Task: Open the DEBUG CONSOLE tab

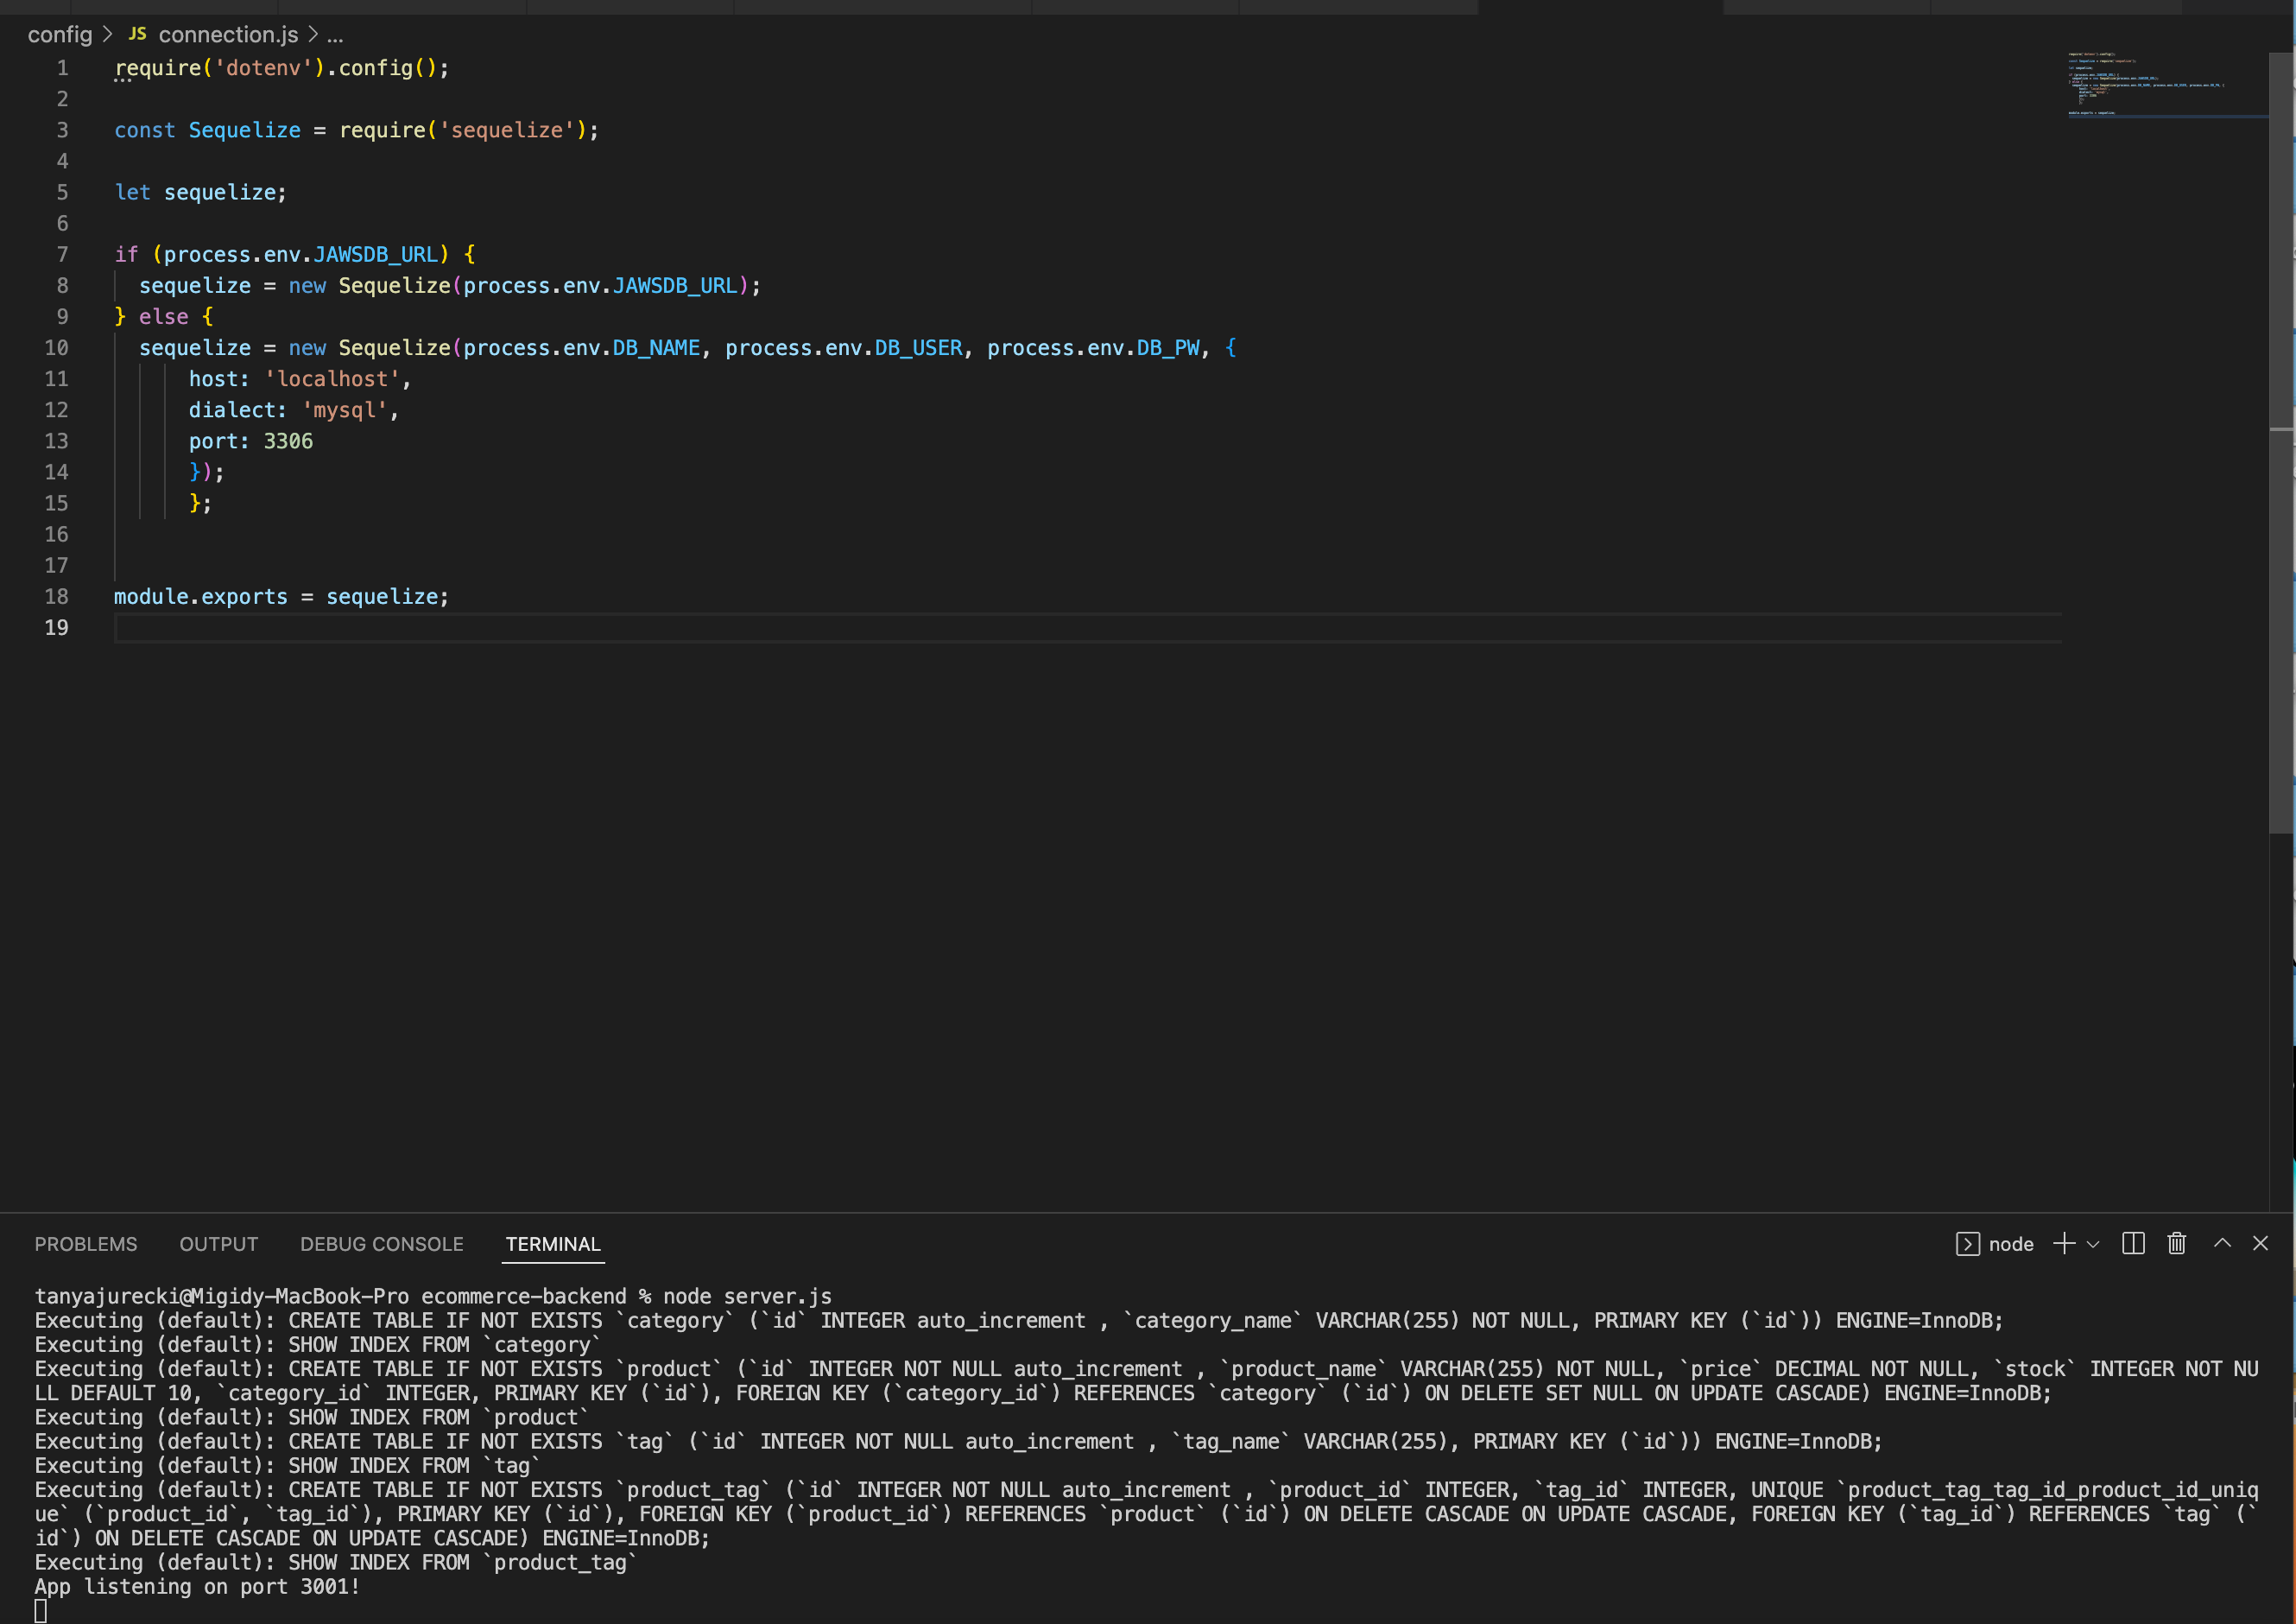Action: pos(382,1244)
